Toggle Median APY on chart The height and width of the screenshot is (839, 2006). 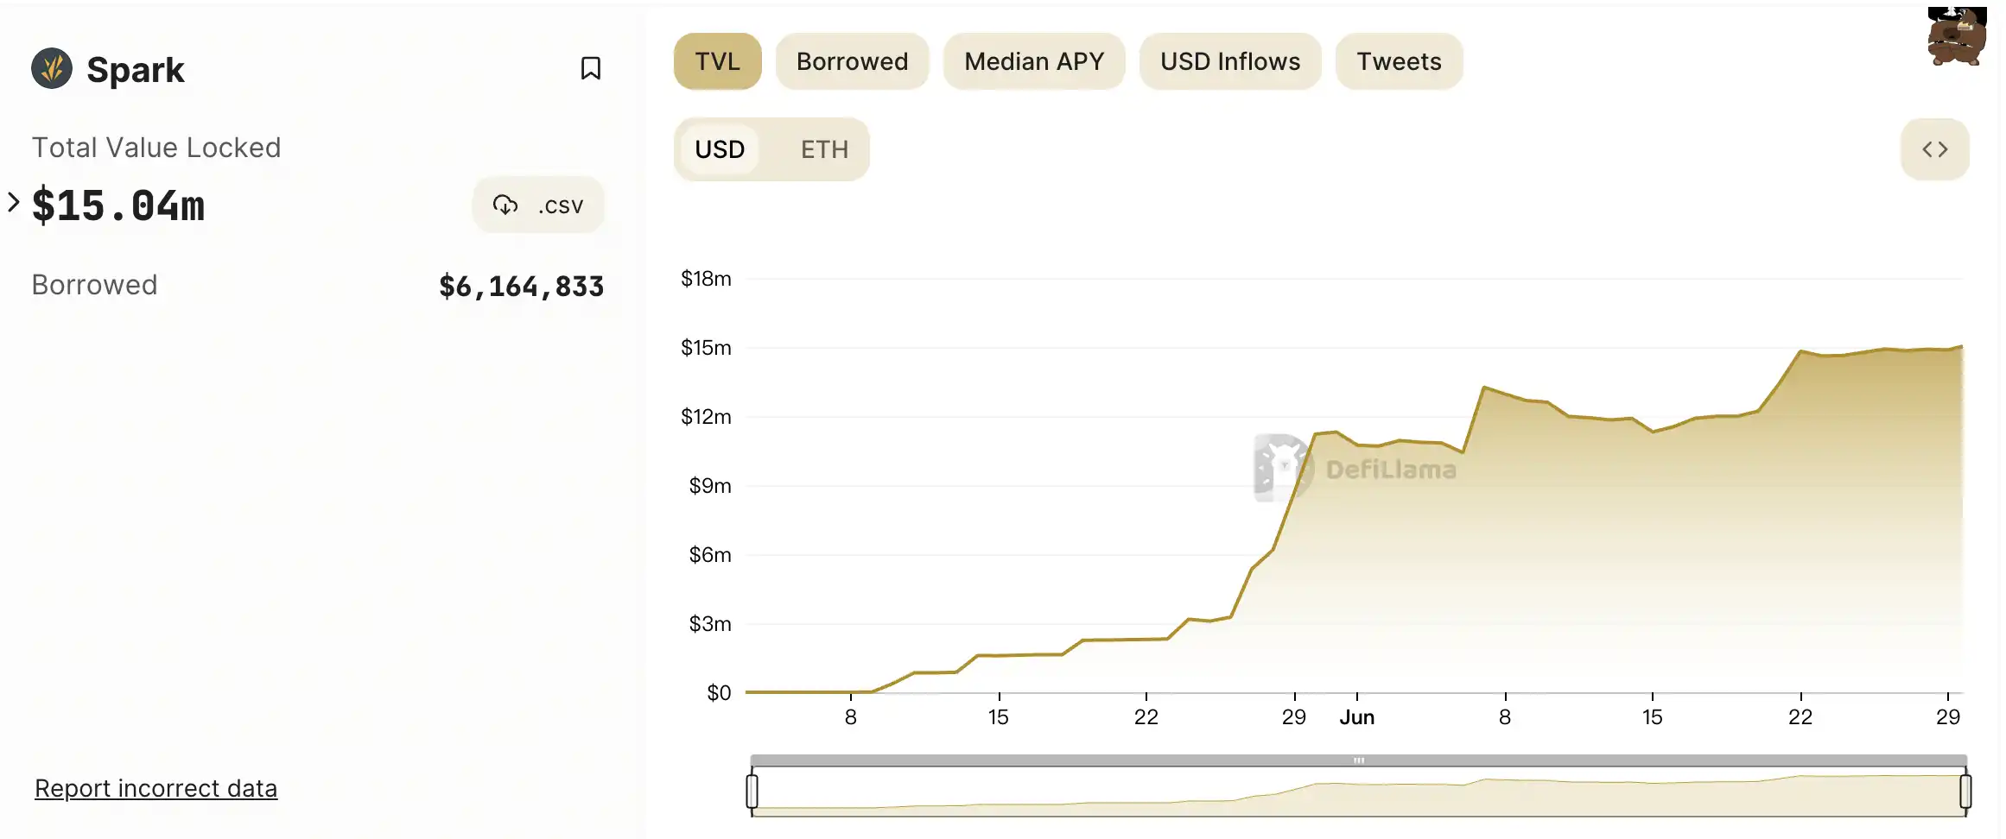[1034, 61]
